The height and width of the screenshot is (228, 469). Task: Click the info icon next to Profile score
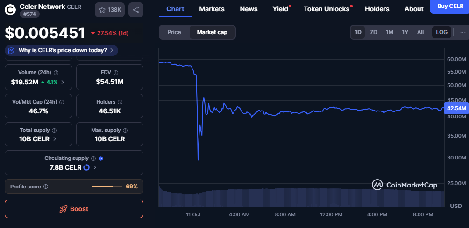pos(46,187)
